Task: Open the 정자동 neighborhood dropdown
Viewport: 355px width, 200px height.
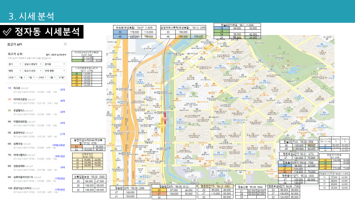Action: point(55,64)
